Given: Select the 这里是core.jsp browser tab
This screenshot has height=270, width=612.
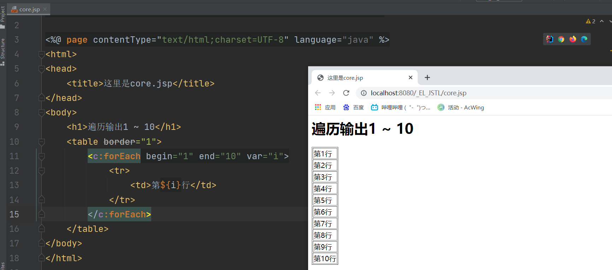Looking at the screenshot, I should click(x=364, y=78).
